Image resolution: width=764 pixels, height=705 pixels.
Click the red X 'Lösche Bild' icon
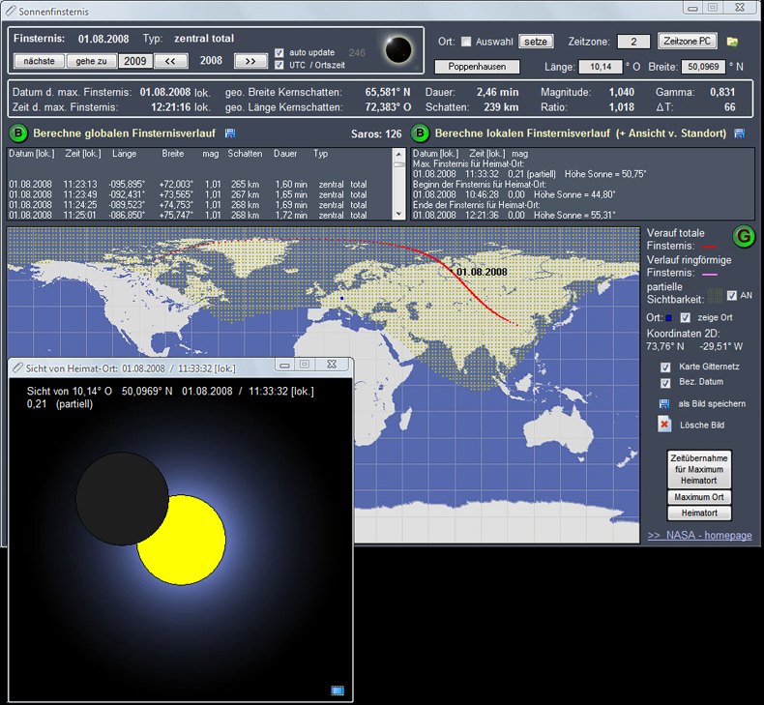[x=664, y=425]
